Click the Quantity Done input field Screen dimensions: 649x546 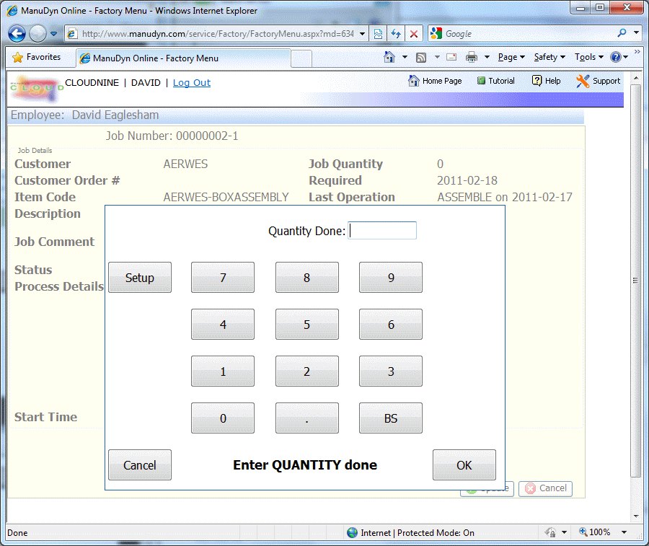click(x=382, y=231)
